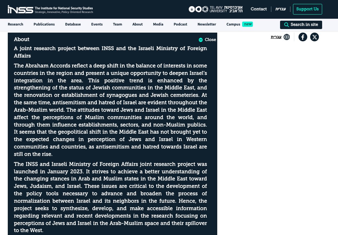Image resolution: width=338 pixels, height=235 pixels.
Task: Open the Search in site box
Action: 301,25
